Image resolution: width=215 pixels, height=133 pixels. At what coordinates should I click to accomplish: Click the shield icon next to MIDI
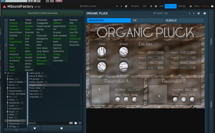coord(156,6)
